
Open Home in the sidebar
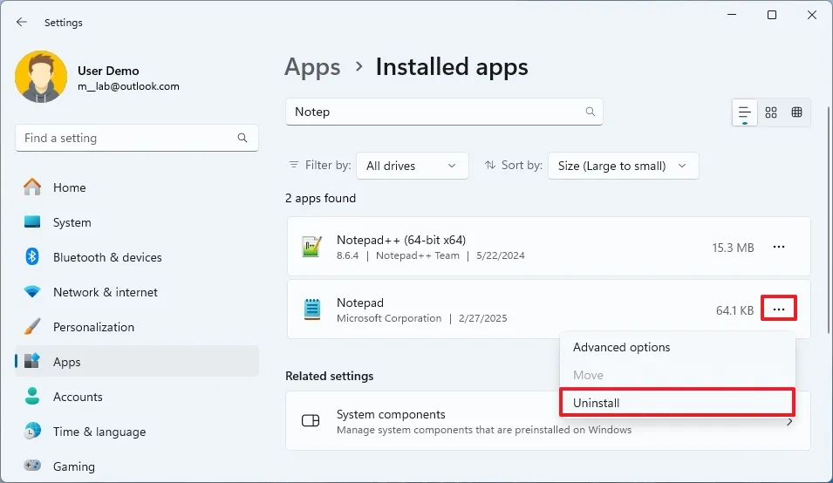pos(137,187)
